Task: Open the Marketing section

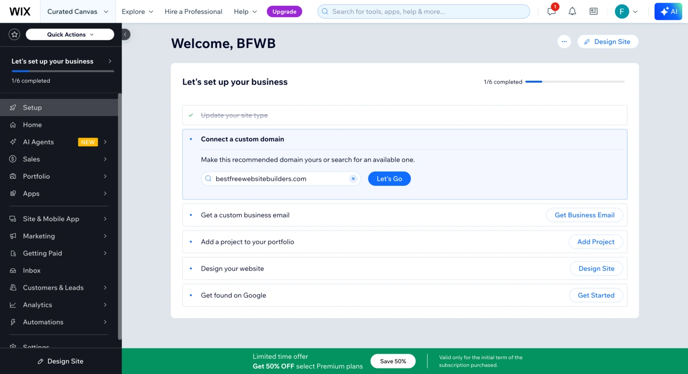Action: (39, 236)
